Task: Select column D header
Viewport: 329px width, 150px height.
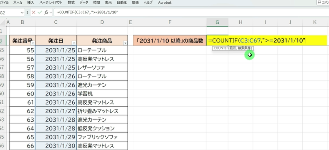Action: click(102, 22)
